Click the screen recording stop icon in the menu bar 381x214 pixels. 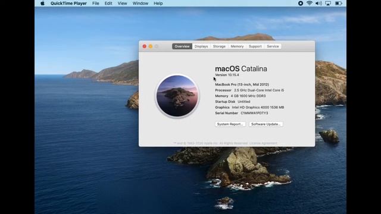[300, 3]
